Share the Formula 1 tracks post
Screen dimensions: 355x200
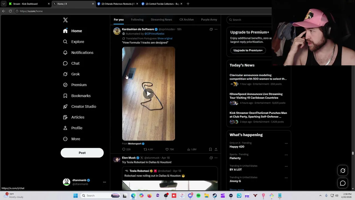[216, 149]
